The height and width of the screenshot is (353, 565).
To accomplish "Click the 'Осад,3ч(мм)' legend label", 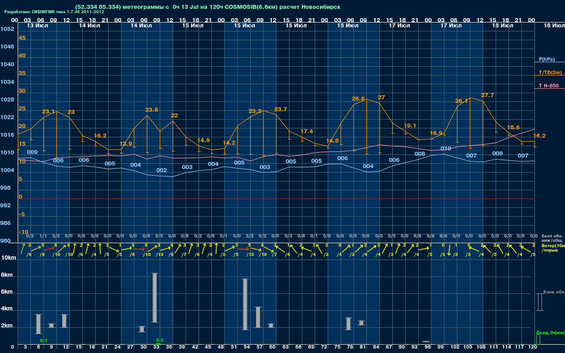I will coord(550,332).
